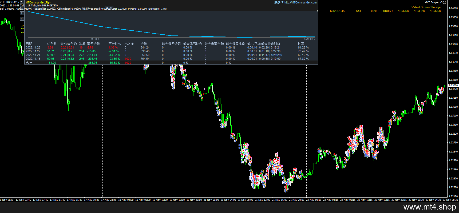The image size is (459, 213).
Task: Click the 22 Nov 00:15 time axis label
Action: coord(314,200)
